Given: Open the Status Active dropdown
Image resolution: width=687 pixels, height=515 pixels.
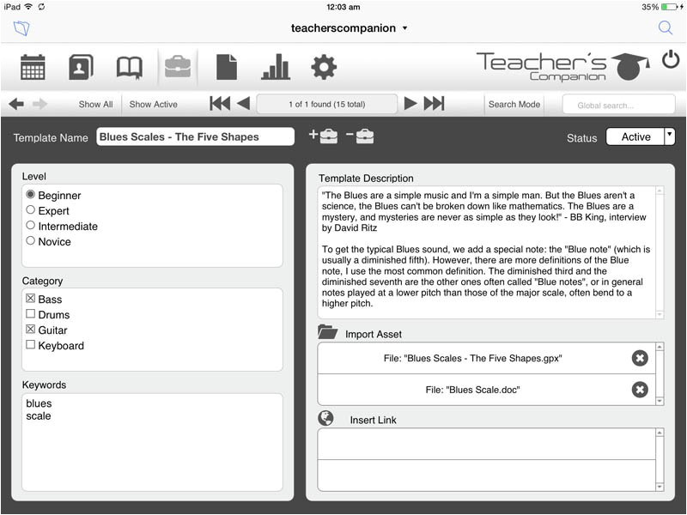Looking at the screenshot, I should pyautogui.click(x=640, y=136).
